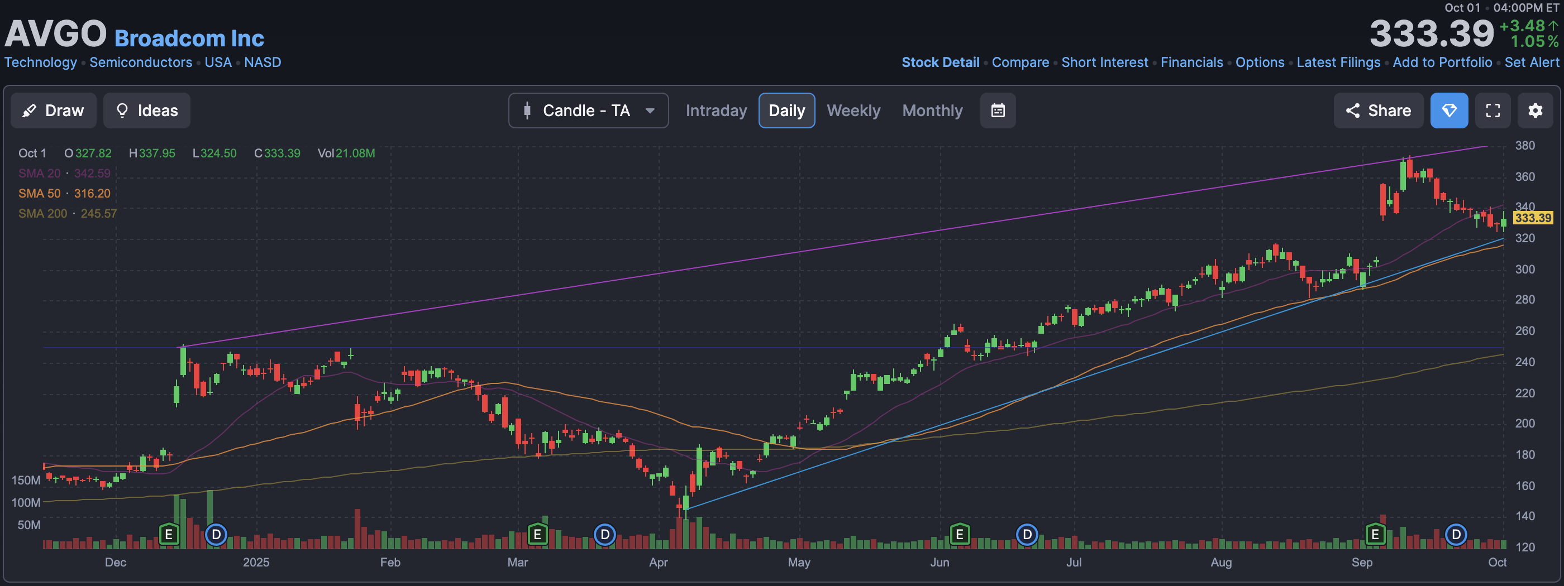Click the pen icon inside Draw button

28,111
